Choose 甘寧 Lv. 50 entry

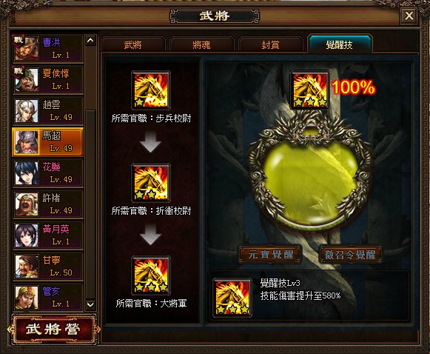click(x=47, y=266)
